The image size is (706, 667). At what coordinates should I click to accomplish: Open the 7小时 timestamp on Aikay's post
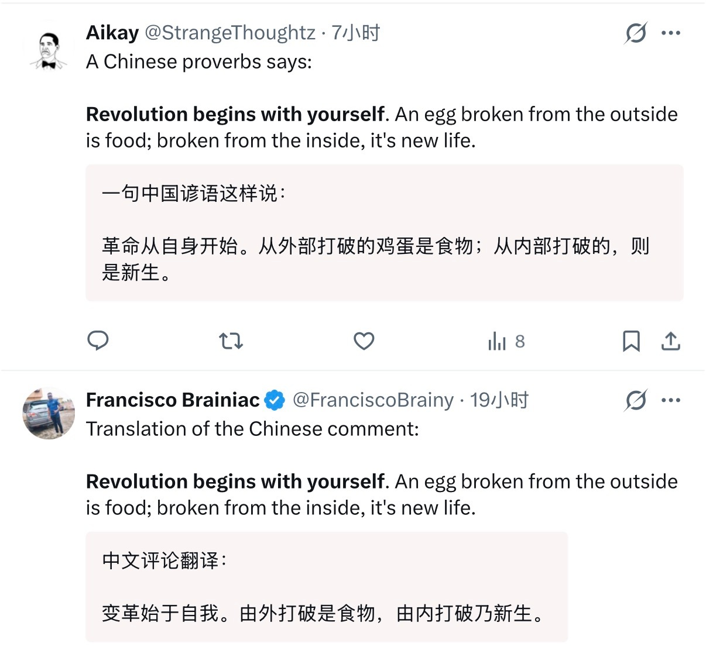click(x=356, y=33)
